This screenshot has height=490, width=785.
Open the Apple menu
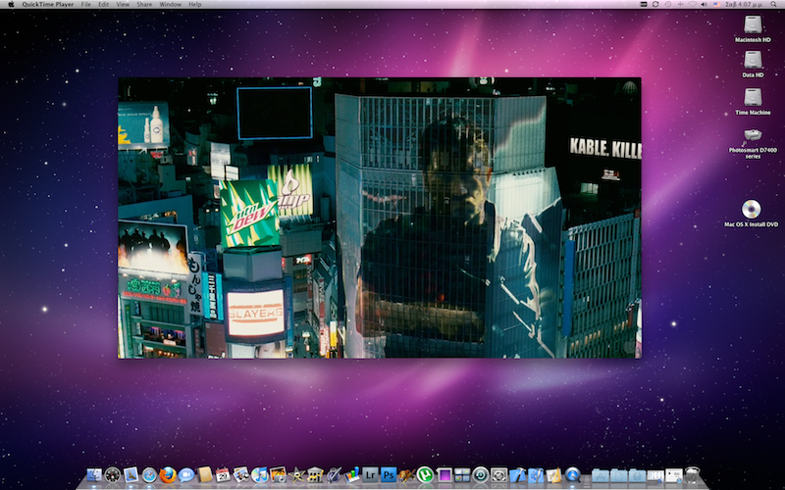11,4
